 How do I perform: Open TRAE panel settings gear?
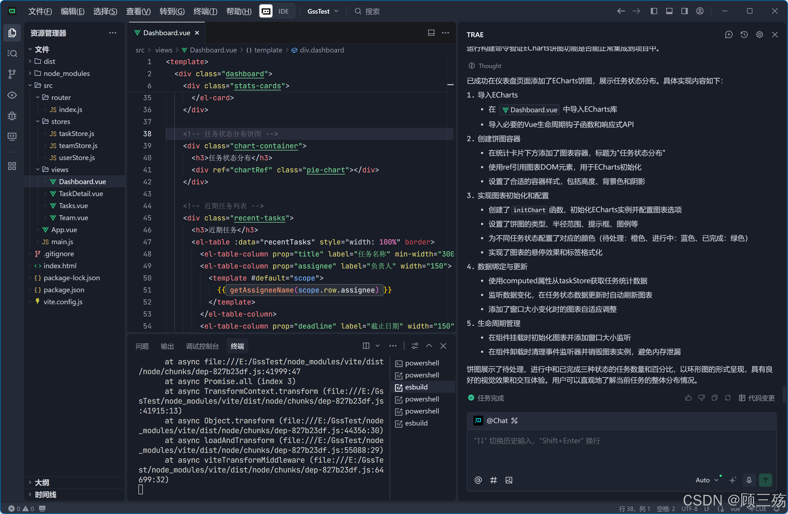pyautogui.click(x=759, y=35)
